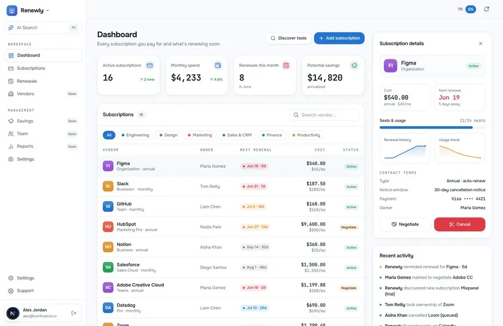Click the bottom Settings gear icon
The height and width of the screenshot is (326, 503).
click(x=11, y=278)
